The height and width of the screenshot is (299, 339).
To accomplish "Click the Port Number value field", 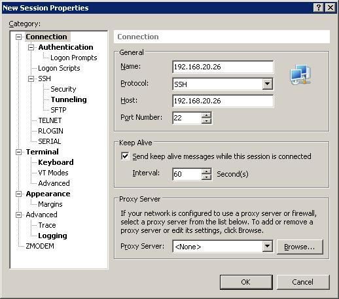I will (x=187, y=118).
